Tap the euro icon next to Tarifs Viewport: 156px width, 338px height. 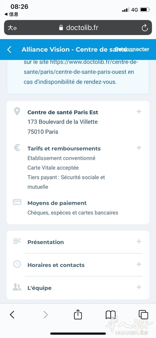(x=17, y=148)
